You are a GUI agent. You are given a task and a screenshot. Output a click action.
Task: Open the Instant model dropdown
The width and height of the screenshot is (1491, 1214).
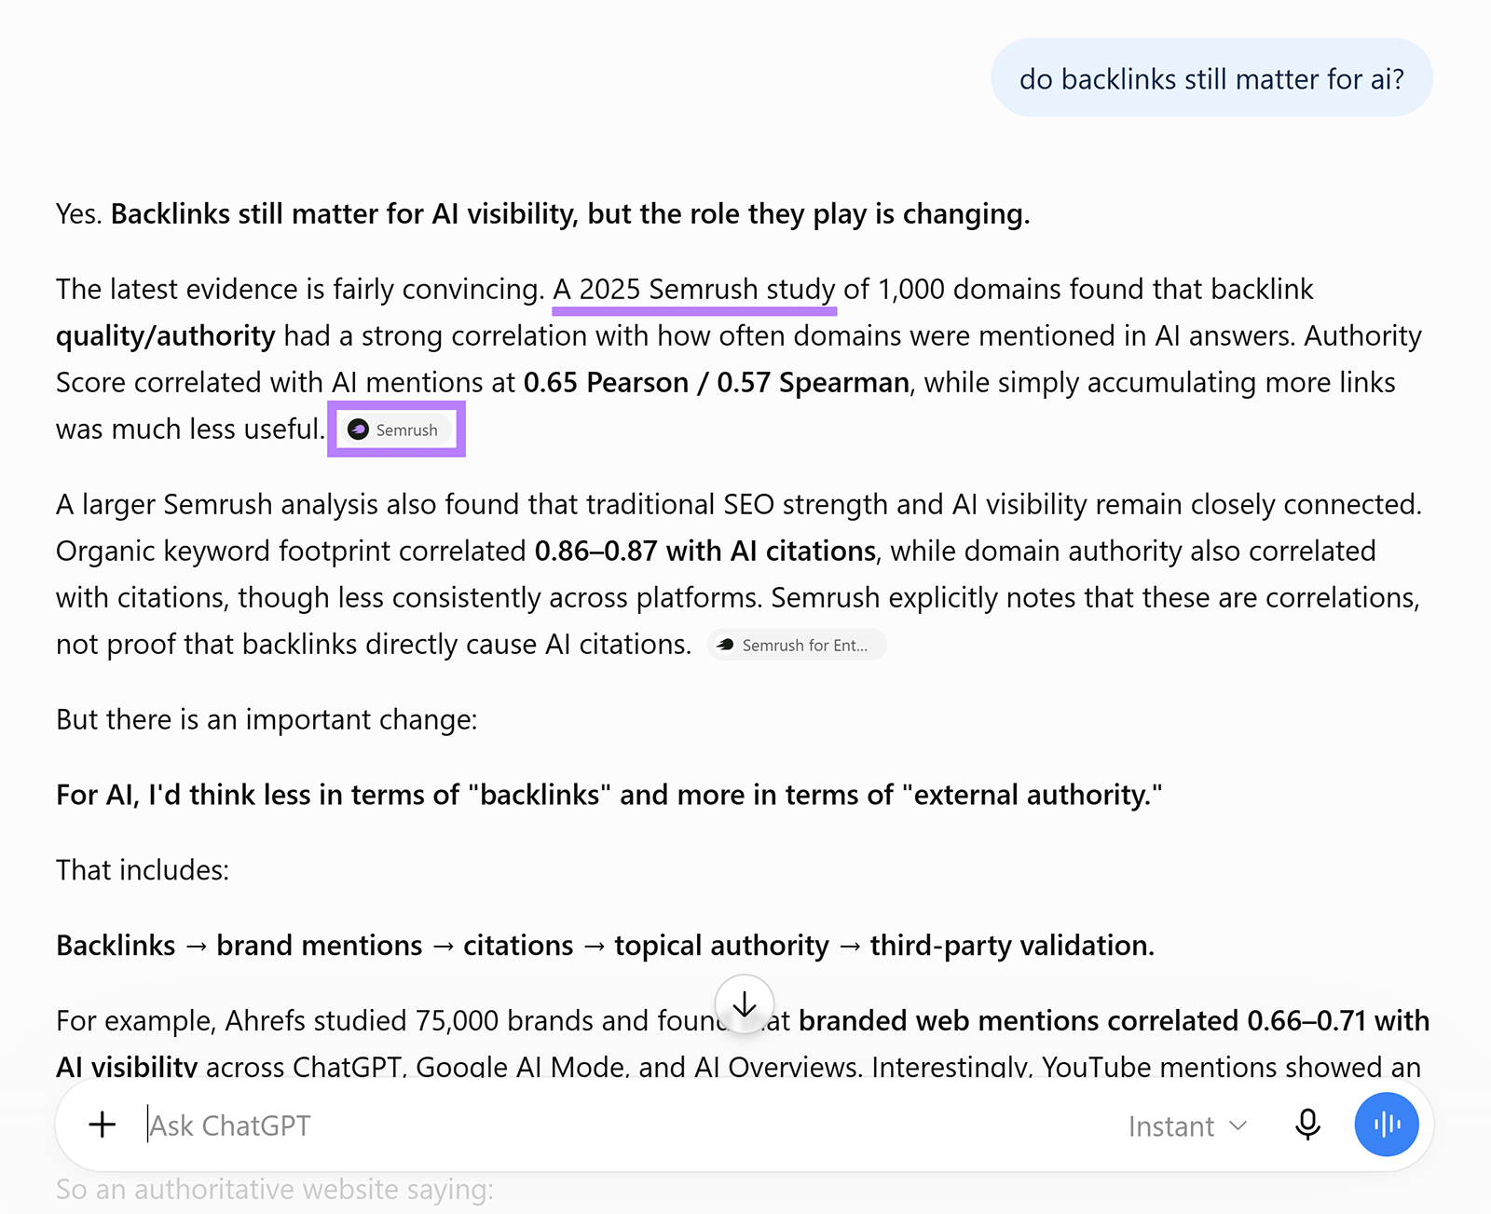pos(1187,1125)
